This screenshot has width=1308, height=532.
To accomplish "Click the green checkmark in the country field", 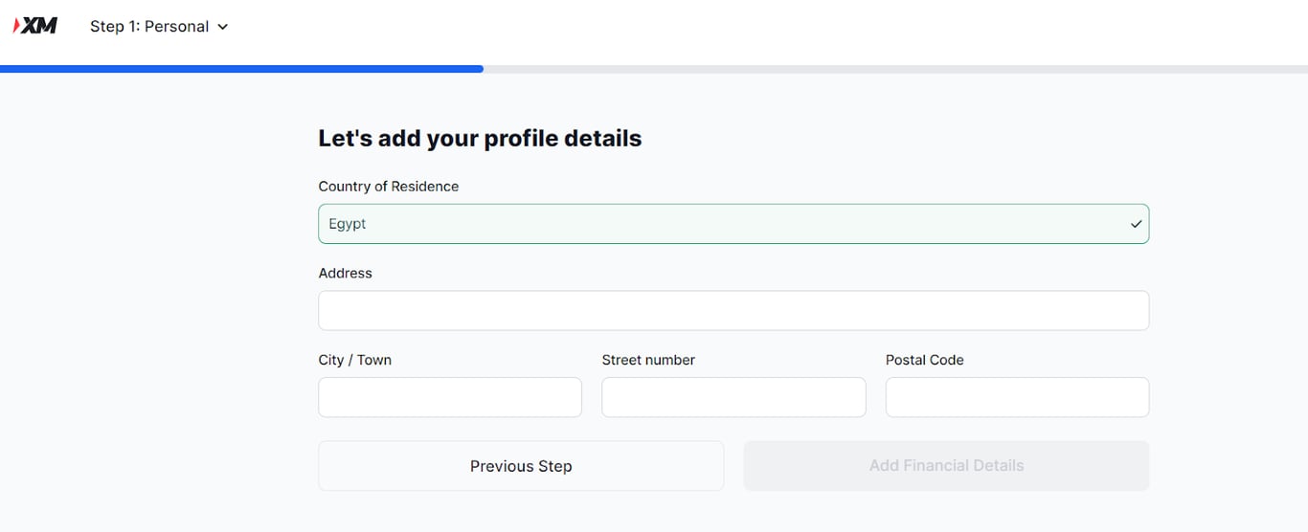I will pyautogui.click(x=1136, y=224).
